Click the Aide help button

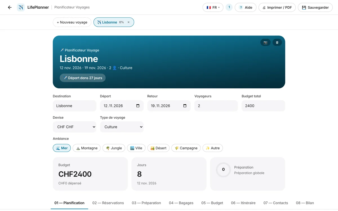coord(246,8)
